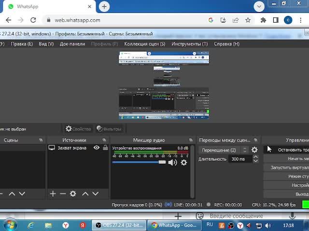The image size is (309, 231).
Task: Click Запустить виртуальную камеру button
Action: coord(286,167)
